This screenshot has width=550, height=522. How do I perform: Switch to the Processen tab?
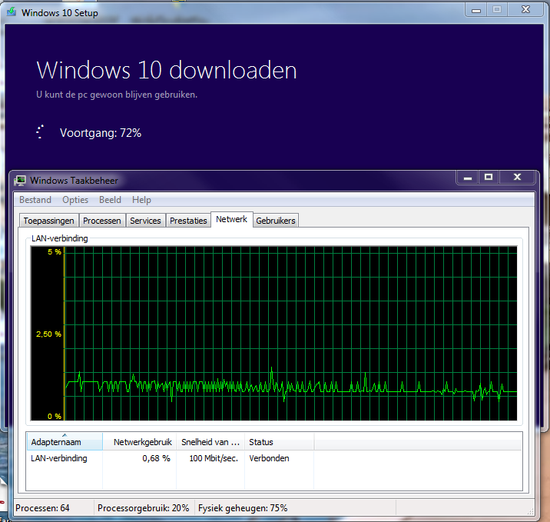[x=102, y=221]
